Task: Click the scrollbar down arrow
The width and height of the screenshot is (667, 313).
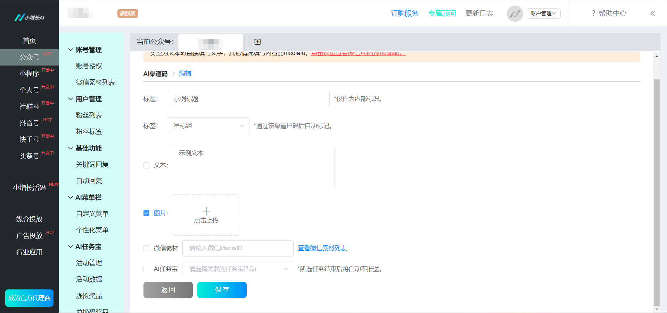Action: coord(657,309)
